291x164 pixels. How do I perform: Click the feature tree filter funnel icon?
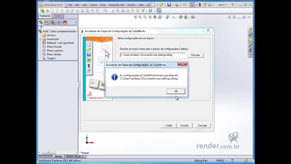[x=41, y=27]
